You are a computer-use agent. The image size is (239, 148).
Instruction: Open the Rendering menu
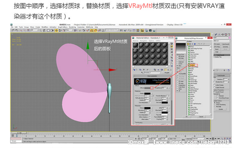(x=72, y=27)
